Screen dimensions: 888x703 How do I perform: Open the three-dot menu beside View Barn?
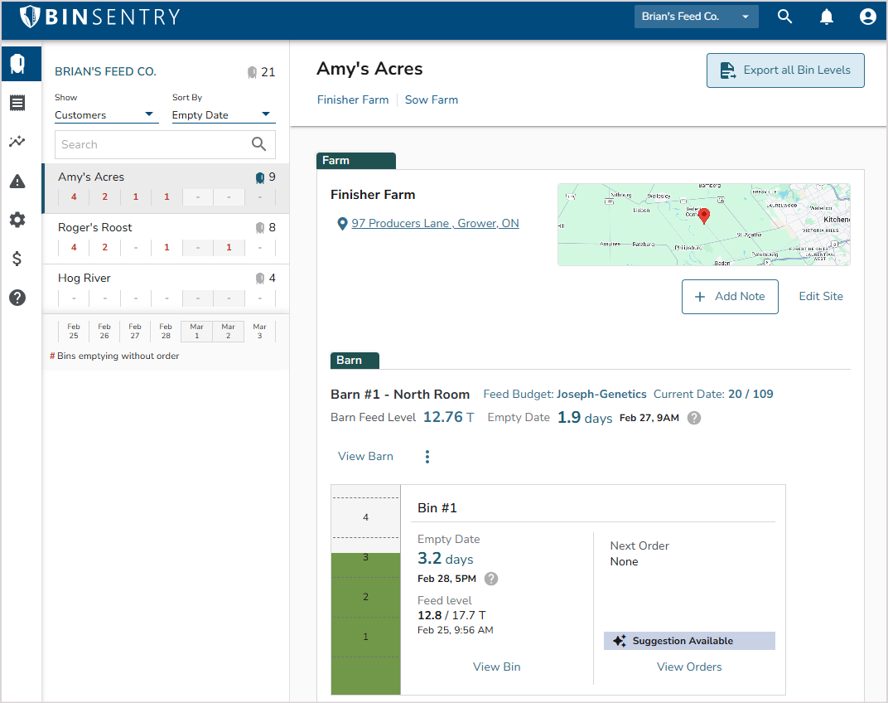427,456
